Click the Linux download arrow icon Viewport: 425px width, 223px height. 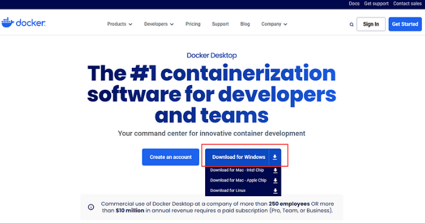click(x=275, y=191)
